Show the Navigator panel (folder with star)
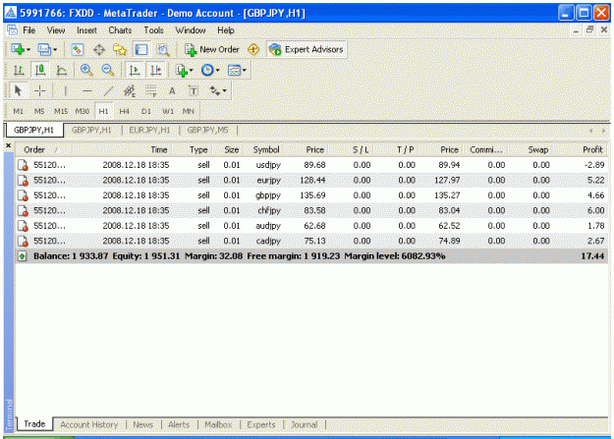This screenshot has width=614, height=439. 120,50
